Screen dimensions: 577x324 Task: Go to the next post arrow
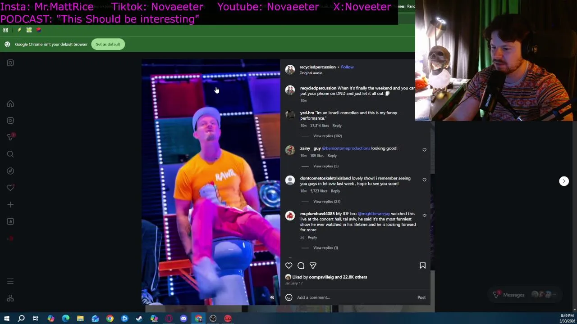point(564,181)
